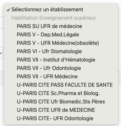This screenshot has height=126, width=121.
Task: Choose PARIS SU UFR de médecine
Action: pyautogui.click(x=61, y=26)
